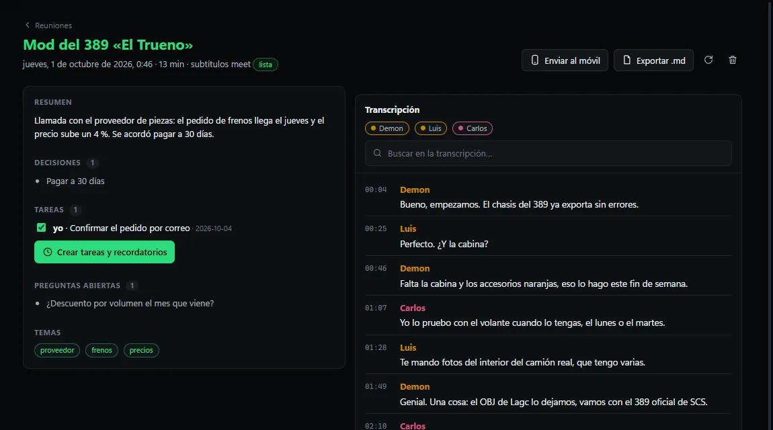
Task: Jump to transcript timestamp 00:25
Action: point(376,229)
